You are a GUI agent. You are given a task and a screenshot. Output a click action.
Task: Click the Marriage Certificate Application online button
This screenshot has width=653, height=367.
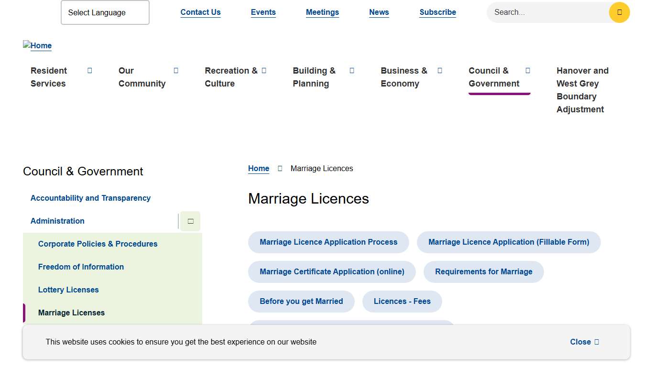(332, 271)
